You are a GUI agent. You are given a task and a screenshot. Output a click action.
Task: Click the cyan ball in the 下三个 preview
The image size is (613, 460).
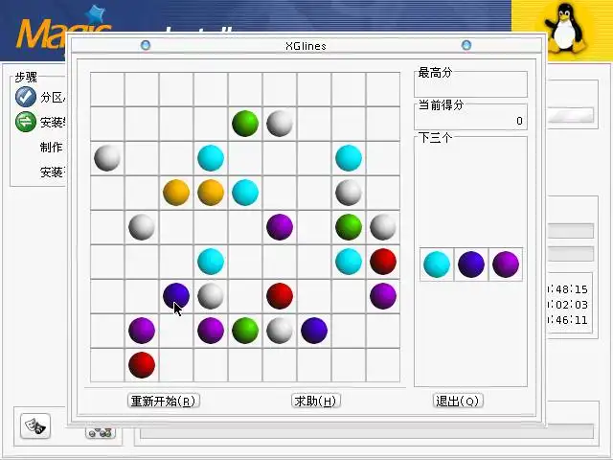coord(437,264)
